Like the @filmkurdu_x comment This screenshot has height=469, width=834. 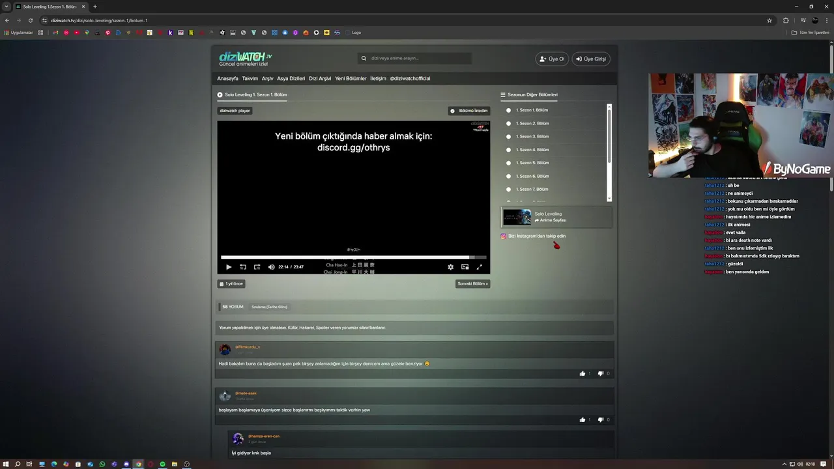tap(582, 373)
